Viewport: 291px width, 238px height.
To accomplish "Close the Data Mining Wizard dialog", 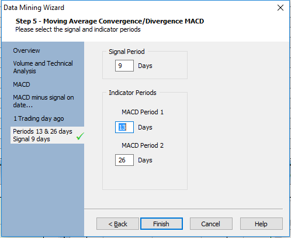I will tap(280, 8).
